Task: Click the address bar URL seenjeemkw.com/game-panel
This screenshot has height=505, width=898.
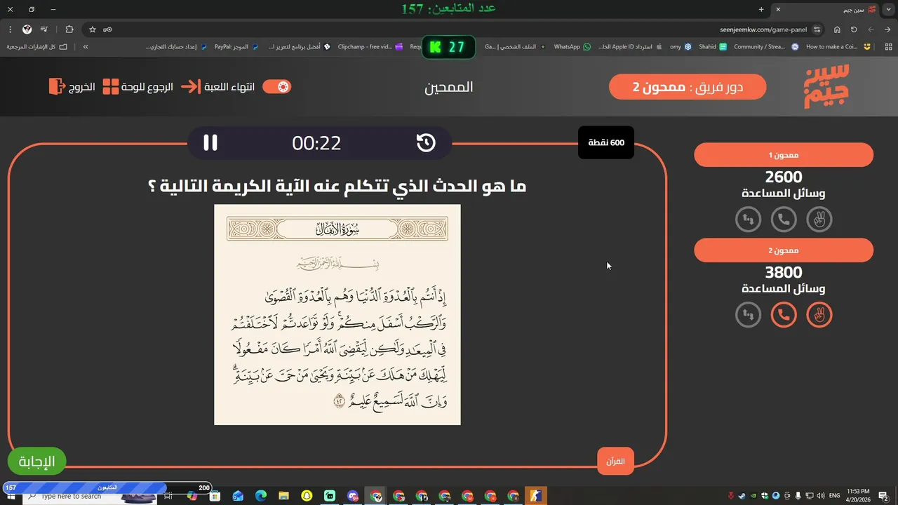Action: coord(763,29)
